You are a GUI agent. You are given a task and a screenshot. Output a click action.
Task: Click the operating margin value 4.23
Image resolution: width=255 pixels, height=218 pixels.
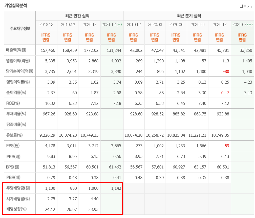click(x=248, y=82)
